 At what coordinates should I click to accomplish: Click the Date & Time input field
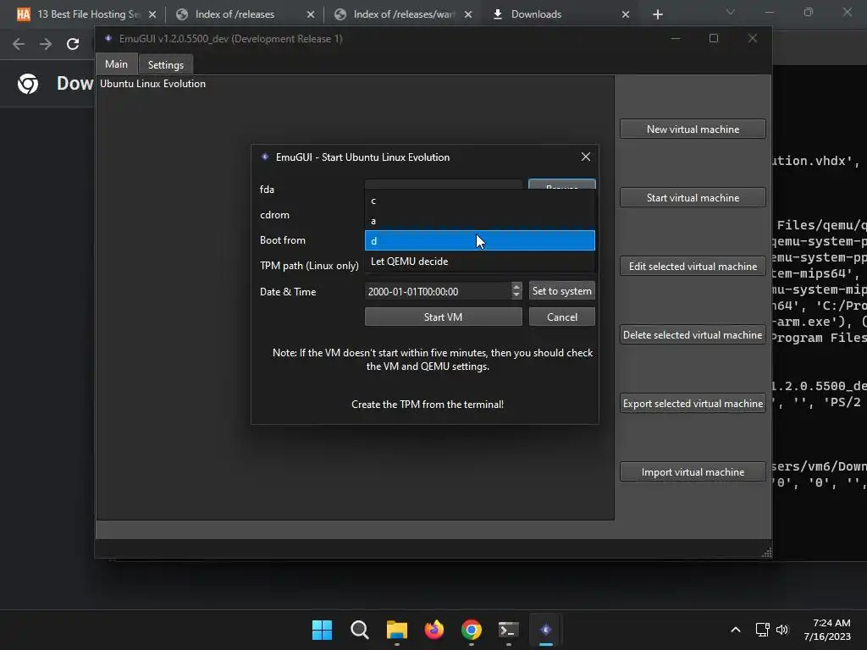pos(438,291)
